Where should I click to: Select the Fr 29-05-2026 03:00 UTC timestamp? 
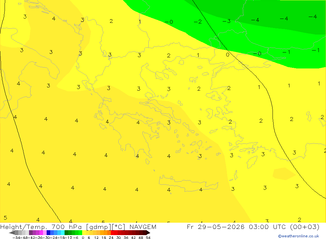[x=253, y=227]
